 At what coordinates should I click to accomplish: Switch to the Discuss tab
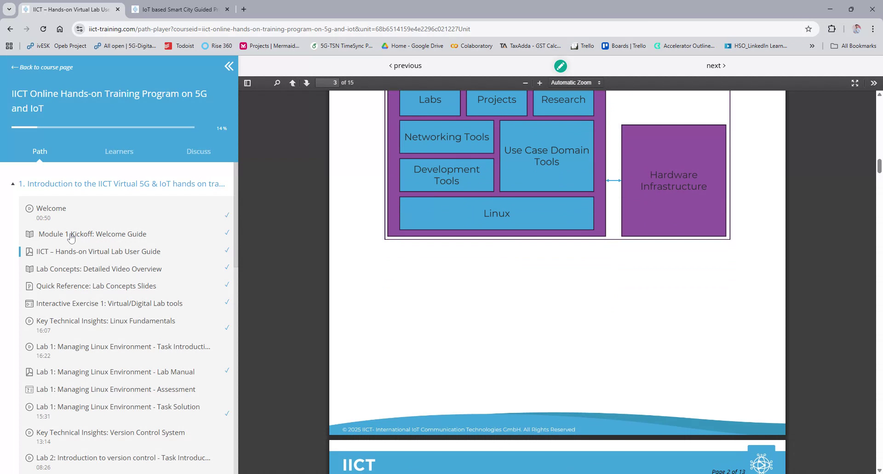(x=198, y=152)
